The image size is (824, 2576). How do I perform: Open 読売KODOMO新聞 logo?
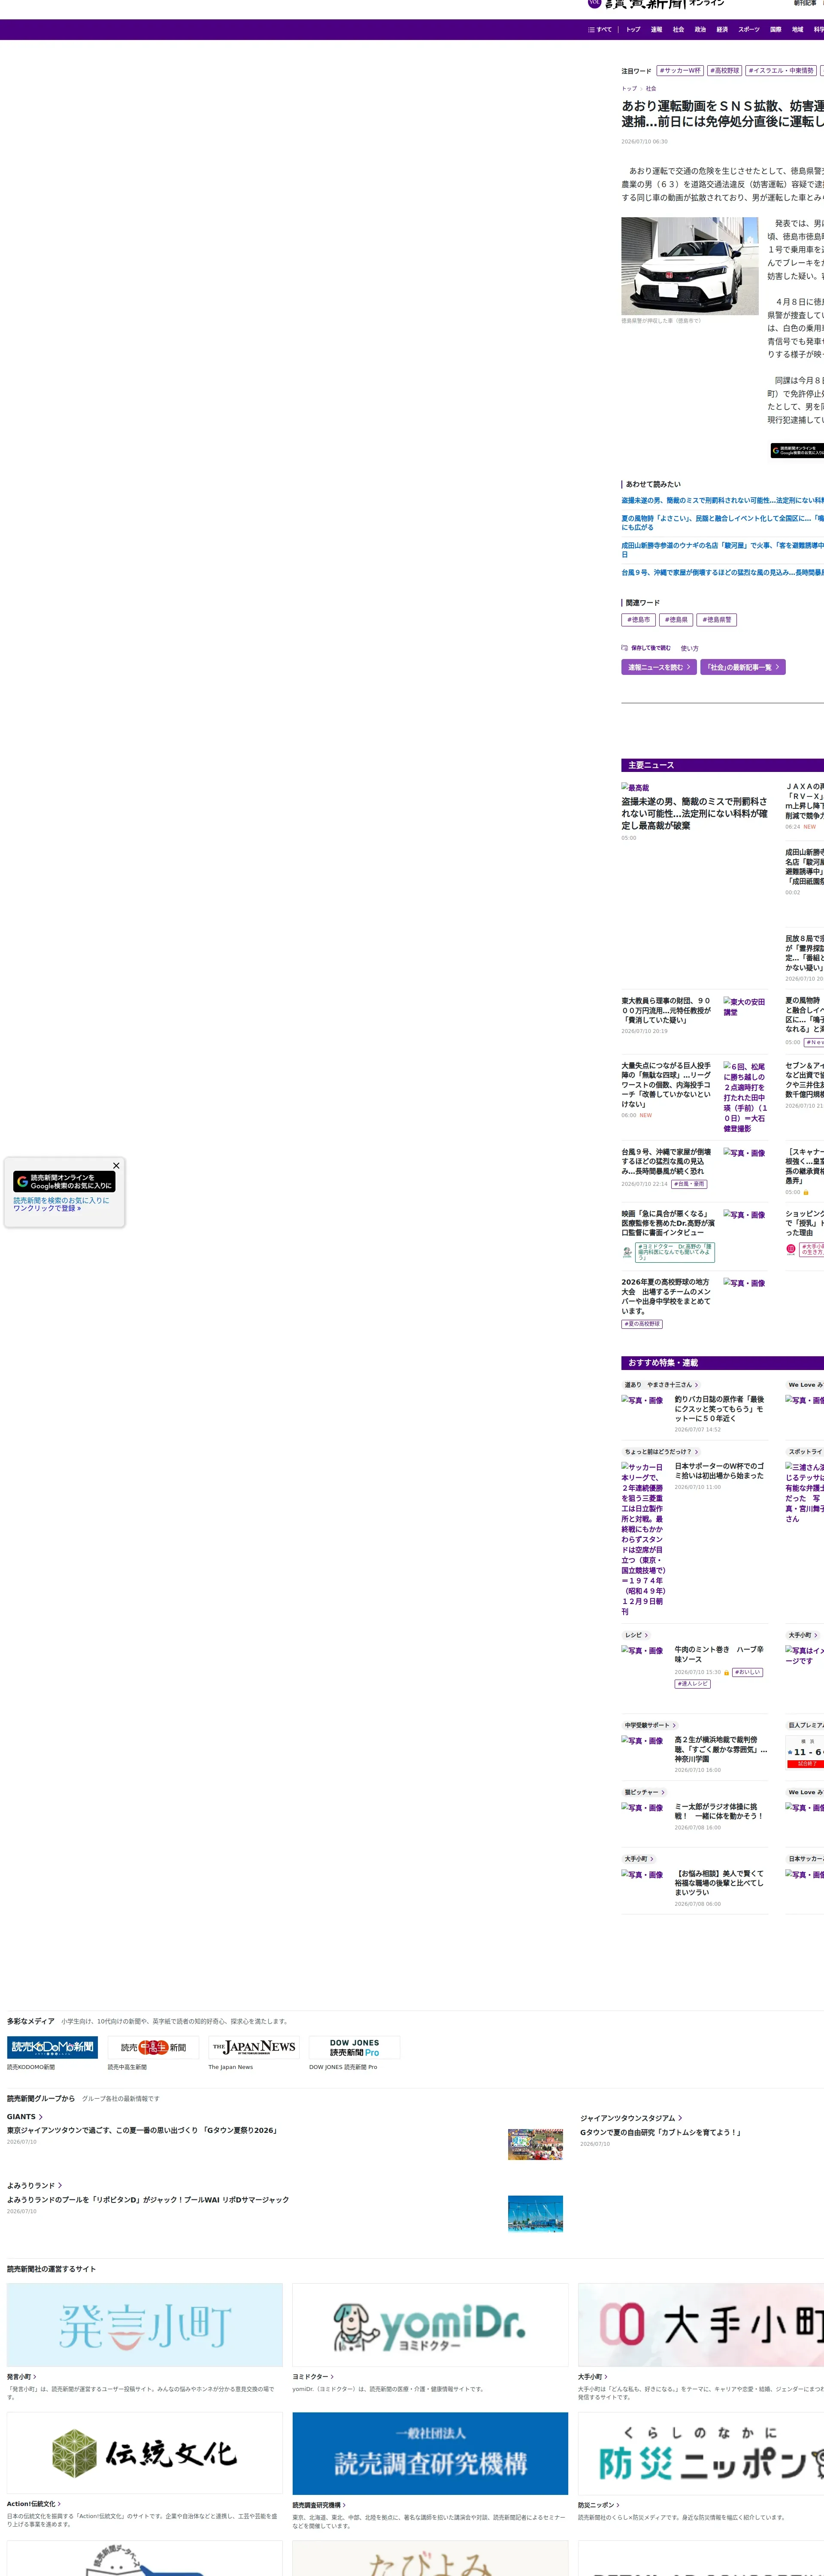tap(52, 2047)
